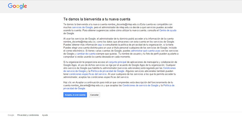
Task: Click email 'nombre_docente@intep.edu.co' in second paragraph
Action: pos(80,42)
